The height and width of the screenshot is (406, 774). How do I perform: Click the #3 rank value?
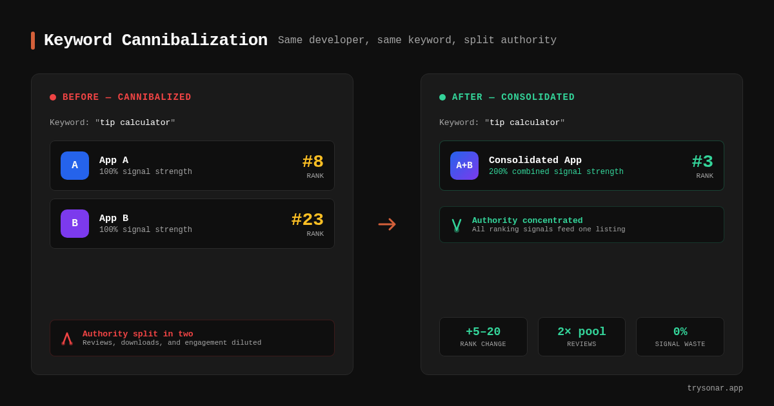[x=702, y=162]
